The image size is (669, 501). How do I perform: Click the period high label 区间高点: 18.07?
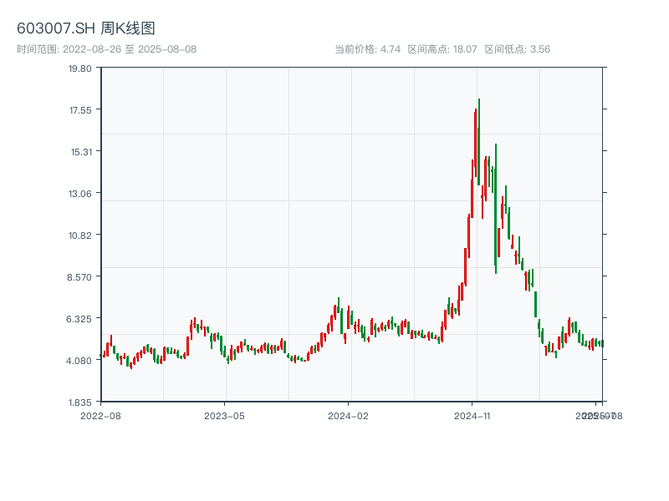click(x=442, y=49)
